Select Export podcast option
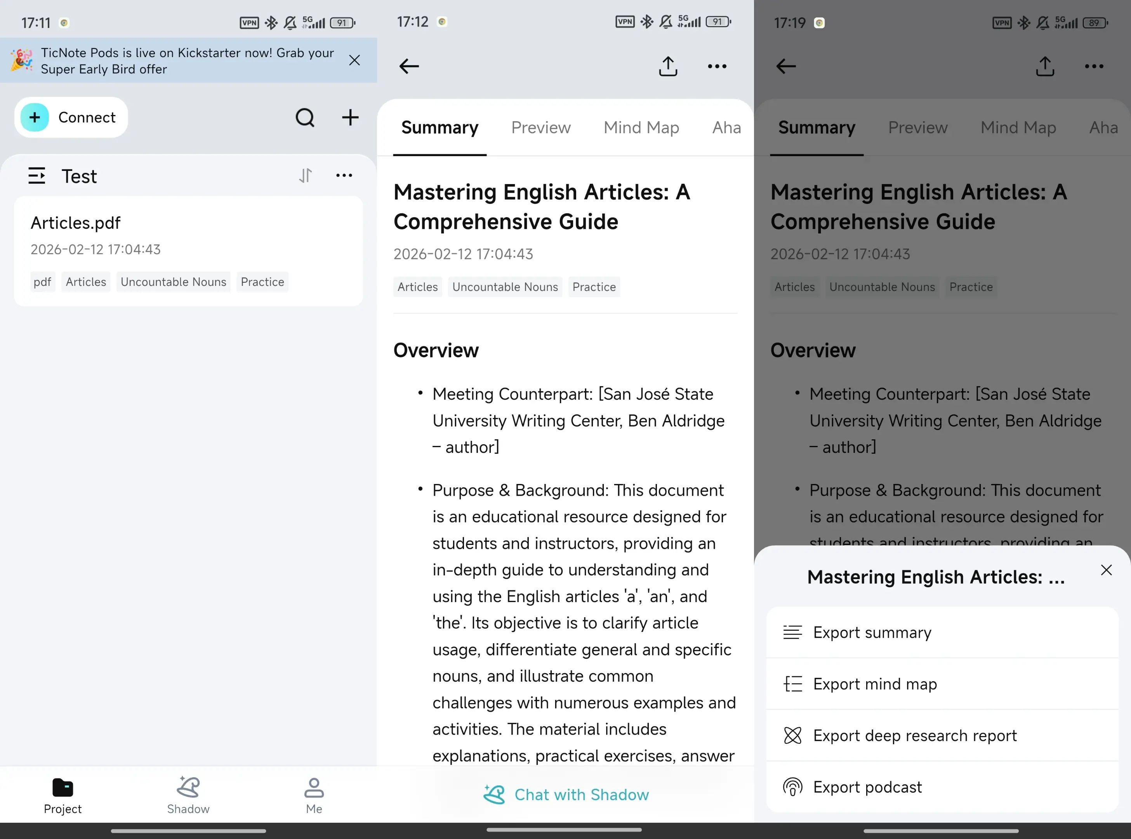This screenshot has height=839, width=1131. (x=867, y=787)
